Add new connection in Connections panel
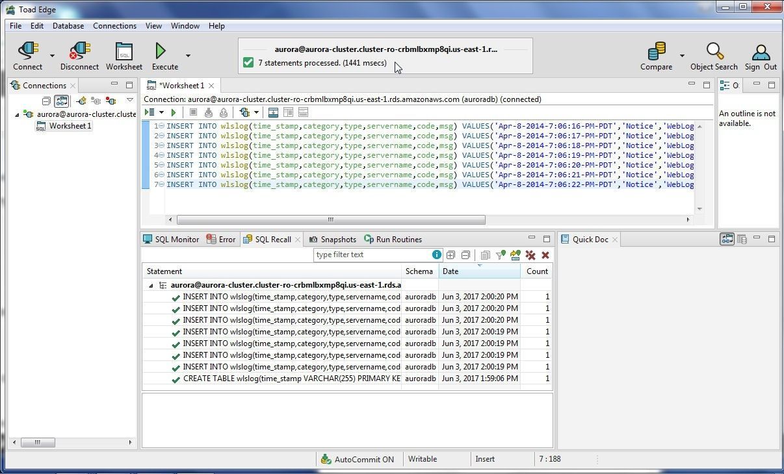Image resolution: width=784 pixels, height=474 pixels. (x=81, y=101)
